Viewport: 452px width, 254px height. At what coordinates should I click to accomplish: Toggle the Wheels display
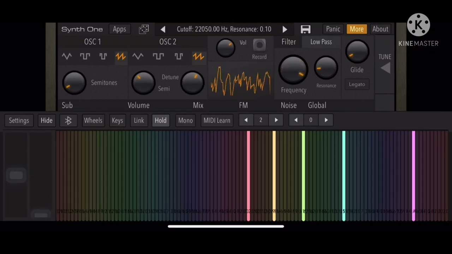pyautogui.click(x=93, y=120)
